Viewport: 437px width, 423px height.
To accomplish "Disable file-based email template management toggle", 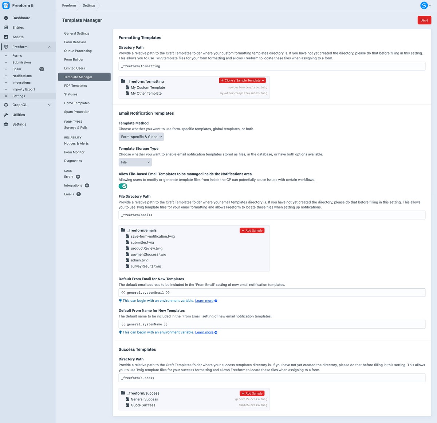I will tap(123, 186).
